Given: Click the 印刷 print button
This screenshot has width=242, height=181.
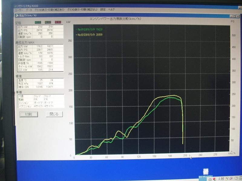Looking at the screenshot, I should [28, 114].
